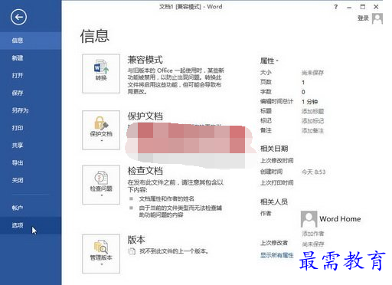The height and width of the screenshot is (285, 392).
Task: Click the 文档属性和作者的姓名 list item
Action: click(166, 198)
